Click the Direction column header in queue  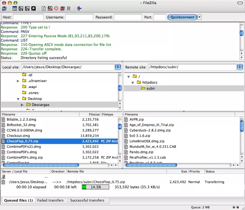pos(58,171)
